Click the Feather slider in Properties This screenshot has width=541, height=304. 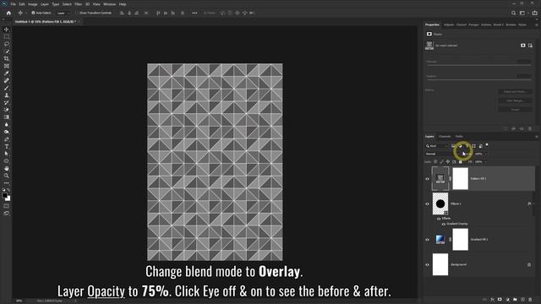478,79
